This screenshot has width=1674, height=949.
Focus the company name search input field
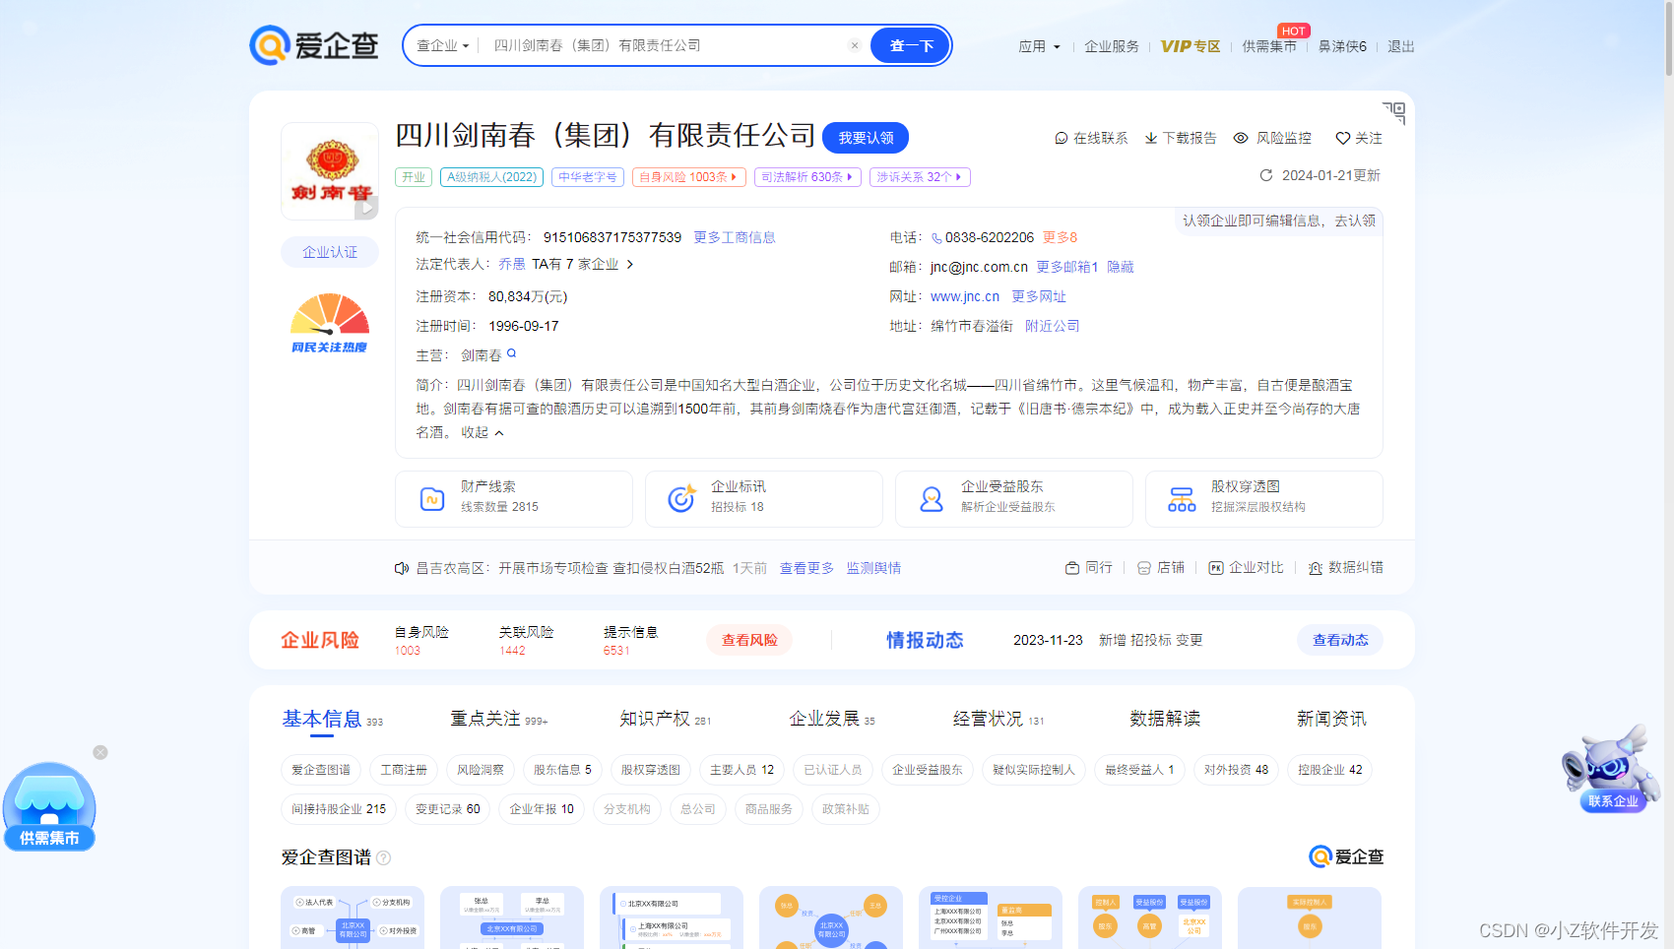pos(668,45)
